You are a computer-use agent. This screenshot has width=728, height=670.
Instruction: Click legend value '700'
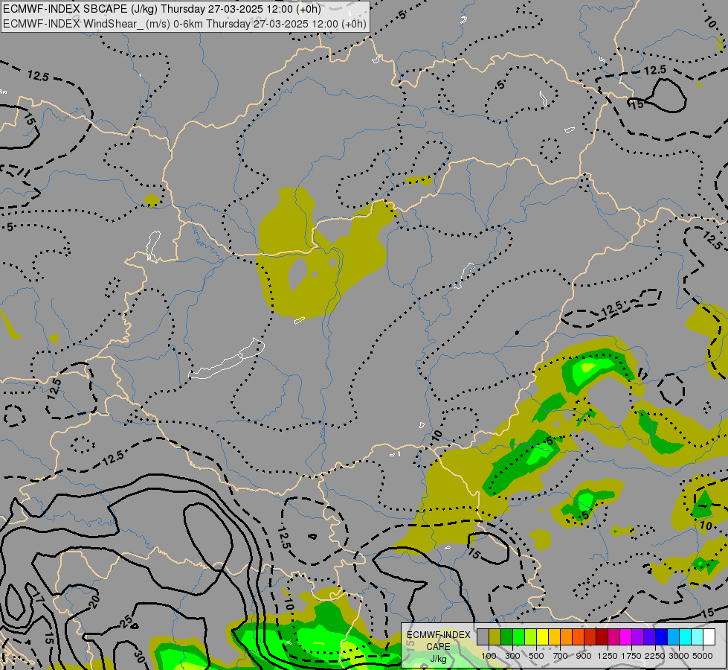(561, 656)
